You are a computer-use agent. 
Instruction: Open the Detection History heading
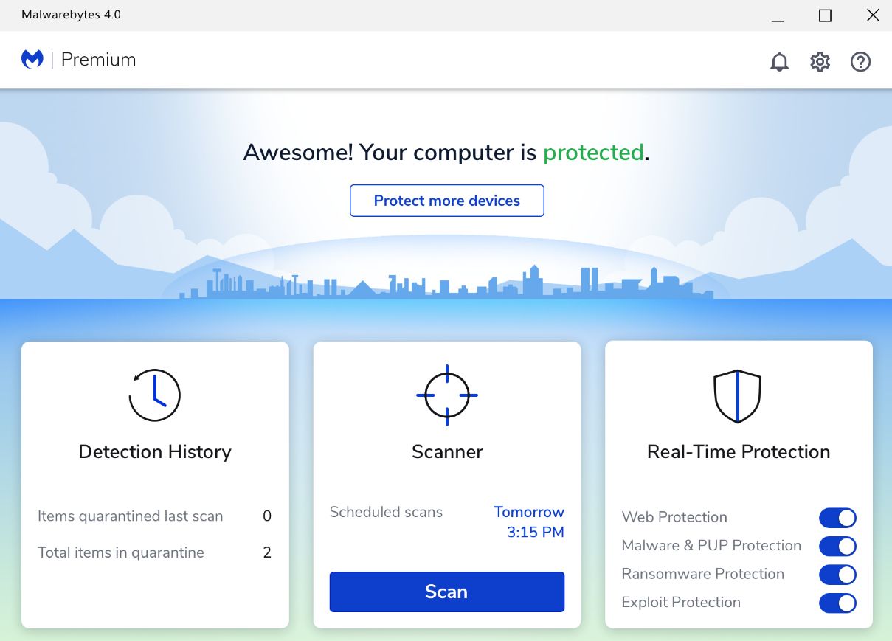coord(155,451)
